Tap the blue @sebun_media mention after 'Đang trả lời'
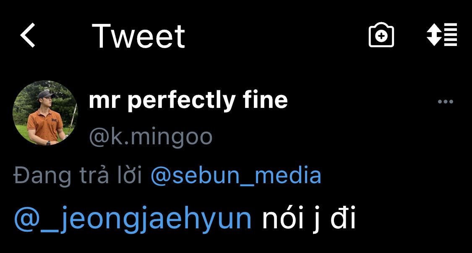 click(x=236, y=175)
